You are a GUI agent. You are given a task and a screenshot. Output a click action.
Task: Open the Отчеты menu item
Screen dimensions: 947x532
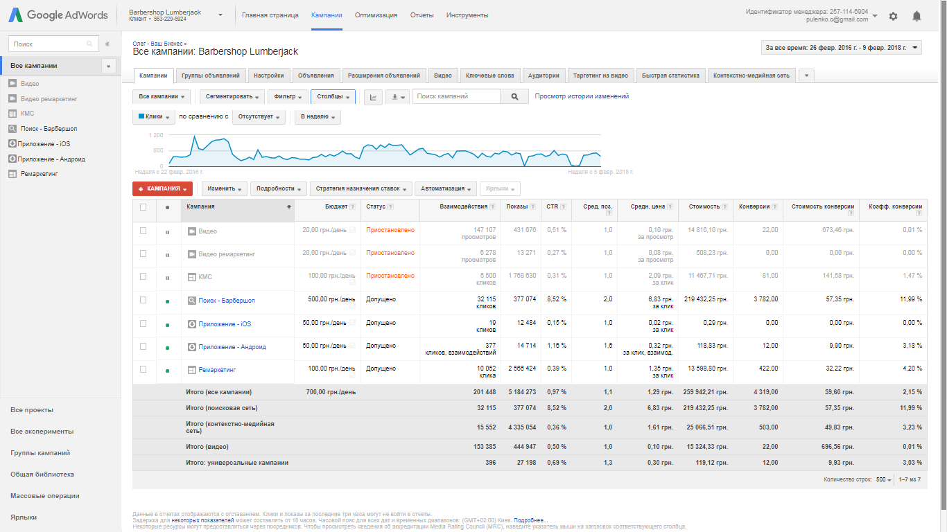[x=422, y=15]
